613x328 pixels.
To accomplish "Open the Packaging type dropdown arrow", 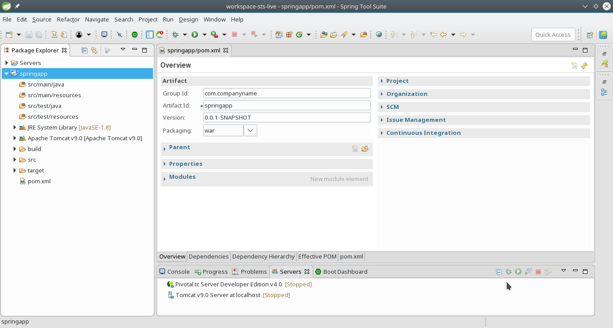I will pyautogui.click(x=250, y=130).
